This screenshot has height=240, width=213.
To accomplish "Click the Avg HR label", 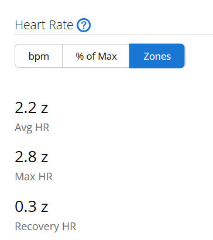I will 32,128.
